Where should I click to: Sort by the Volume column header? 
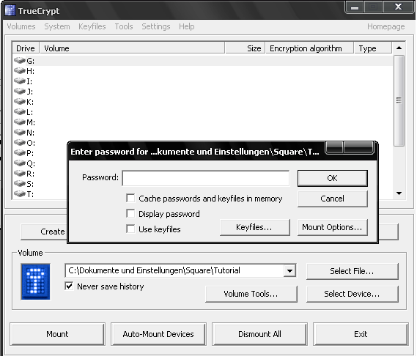(x=132, y=48)
